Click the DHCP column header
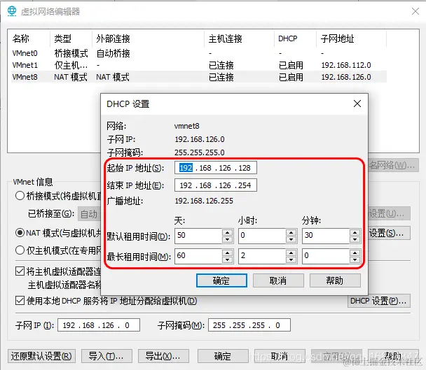Viewport: 426px width, 370px height. point(295,38)
